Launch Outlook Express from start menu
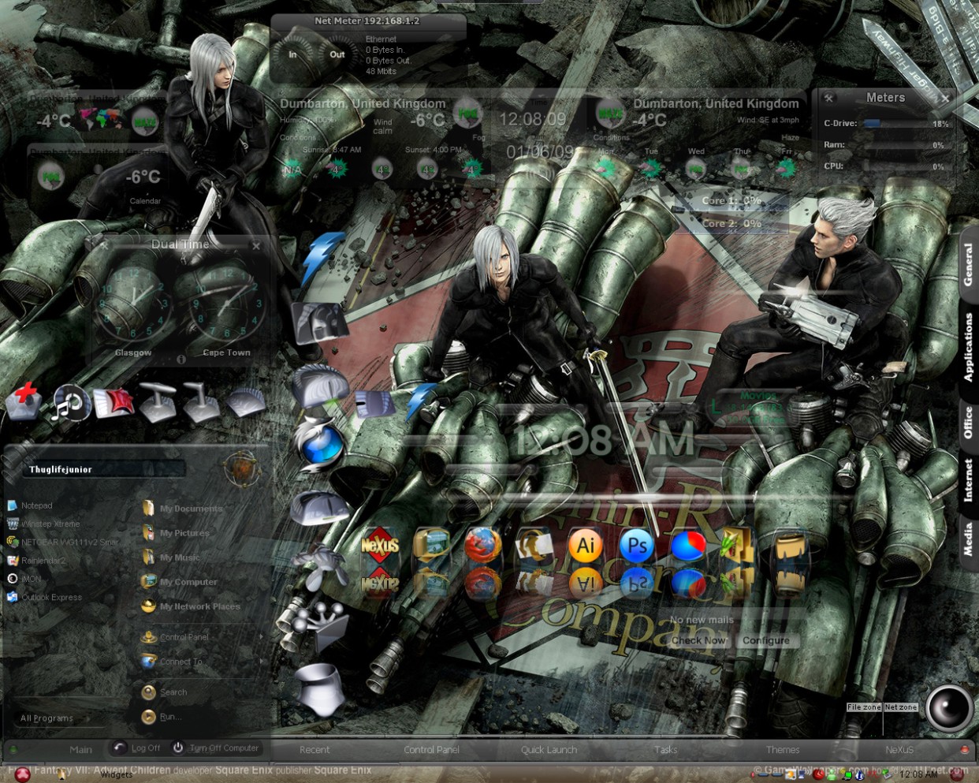Screen dimensions: 979x783 click(x=44, y=597)
